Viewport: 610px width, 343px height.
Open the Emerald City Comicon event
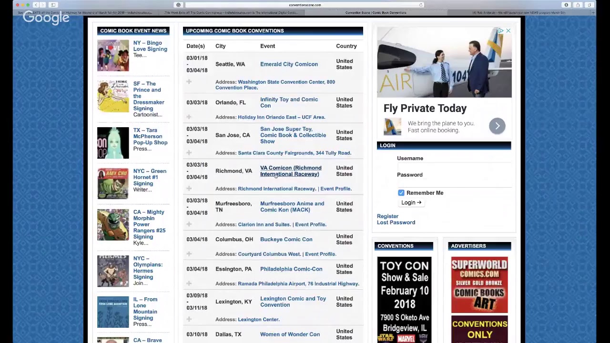pyautogui.click(x=289, y=64)
